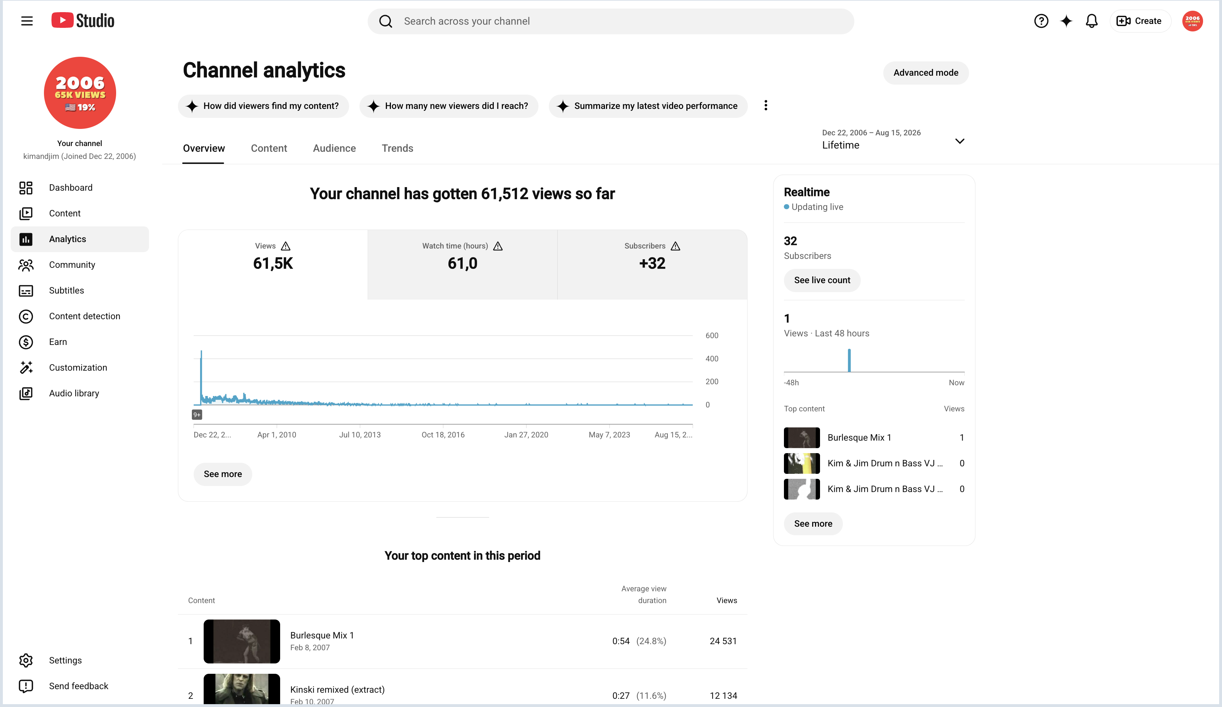Select the Subscribers metric card
This screenshot has height=707, width=1222.
[652, 265]
